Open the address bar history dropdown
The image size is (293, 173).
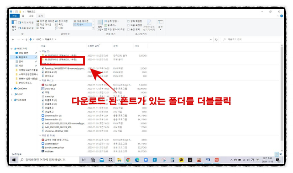(211, 39)
